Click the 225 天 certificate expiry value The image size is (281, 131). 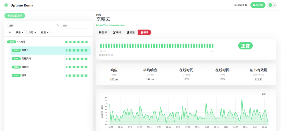(x=258, y=79)
